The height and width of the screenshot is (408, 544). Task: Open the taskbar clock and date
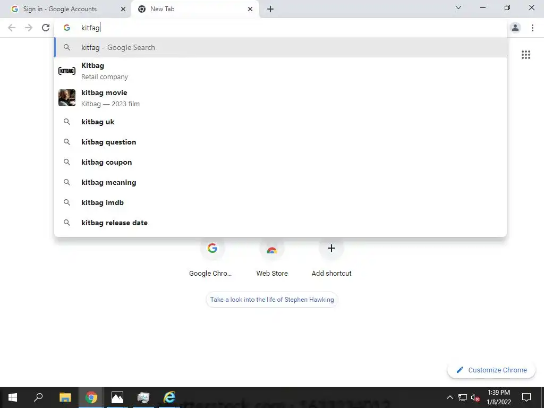tap(499, 397)
